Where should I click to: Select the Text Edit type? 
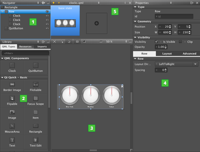(x=36, y=142)
